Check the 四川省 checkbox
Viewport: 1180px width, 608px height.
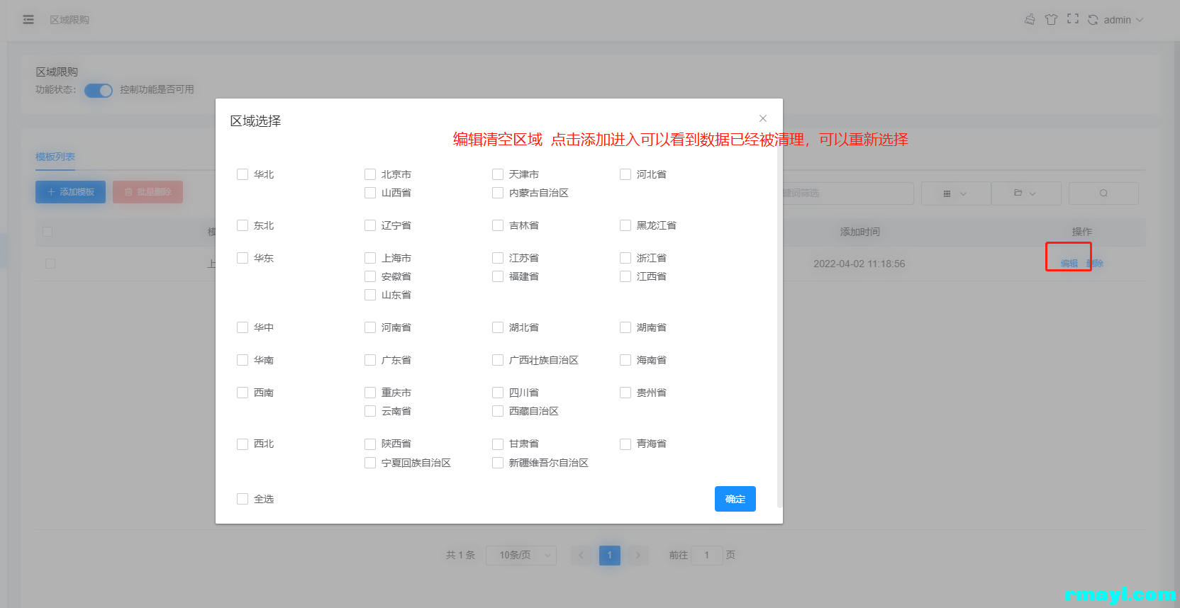click(498, 393)
